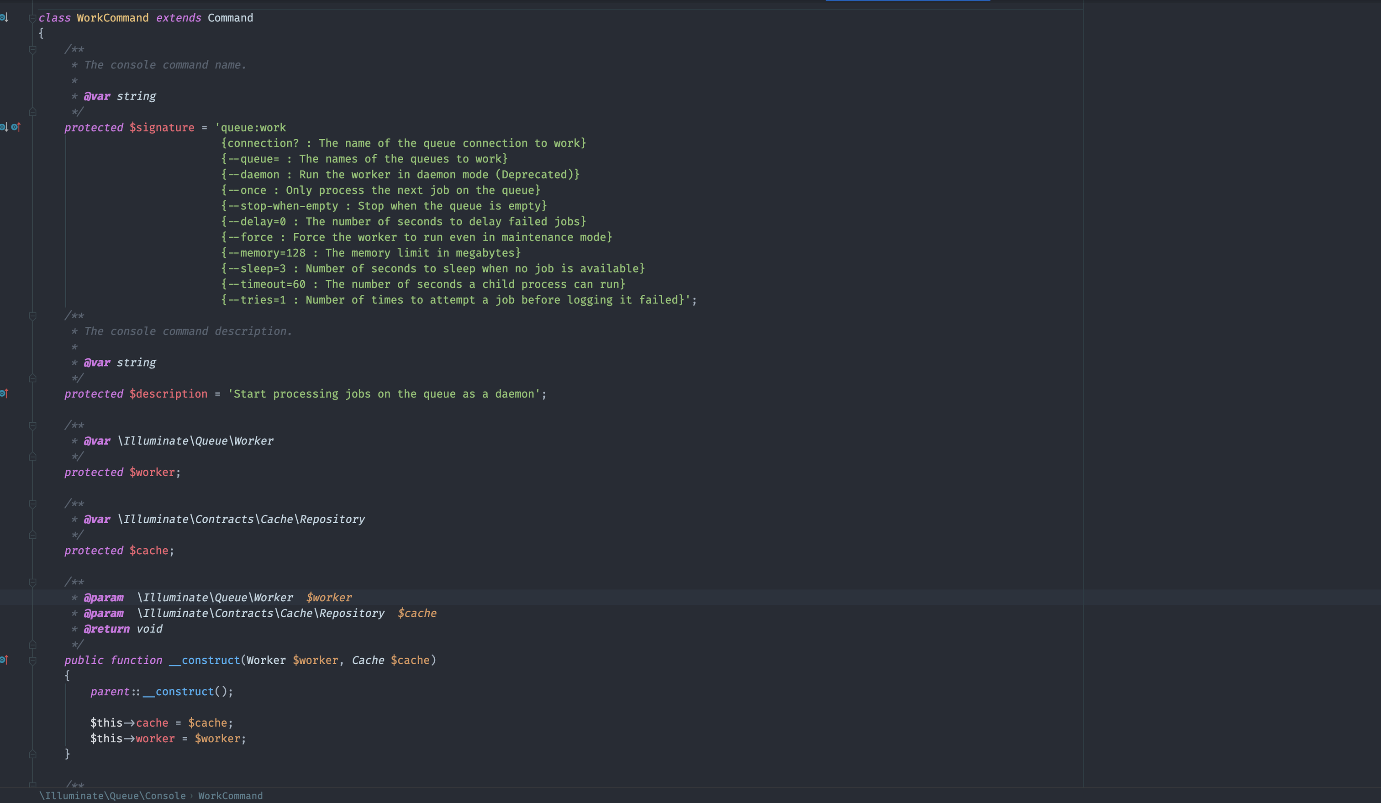This screenshot has width=1381, height=803.
Task: Click the Worker type hint in constructor
Action: [x=266, y=660]
